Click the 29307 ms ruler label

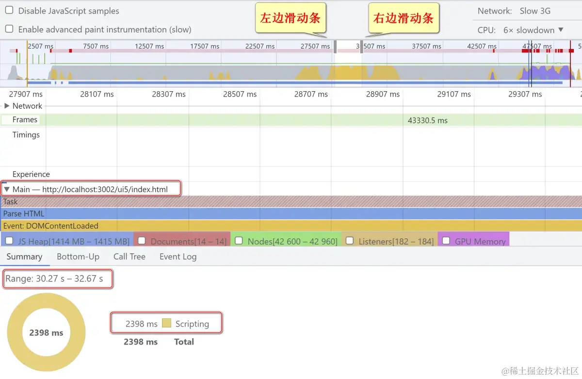click(x=525, y=94)
